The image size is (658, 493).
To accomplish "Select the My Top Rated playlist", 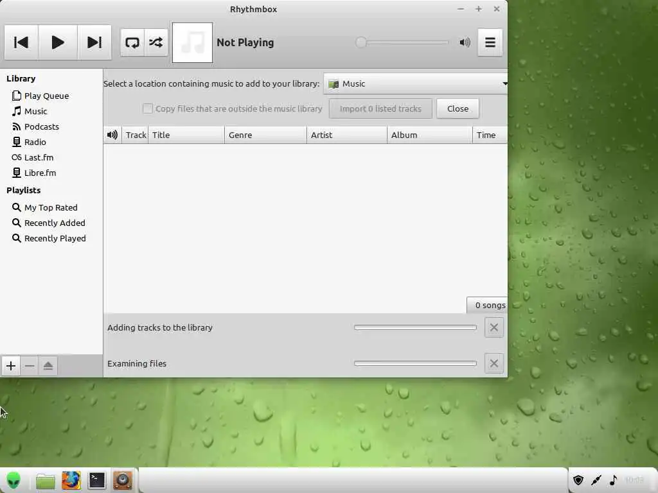I will [x=51, y=207].
